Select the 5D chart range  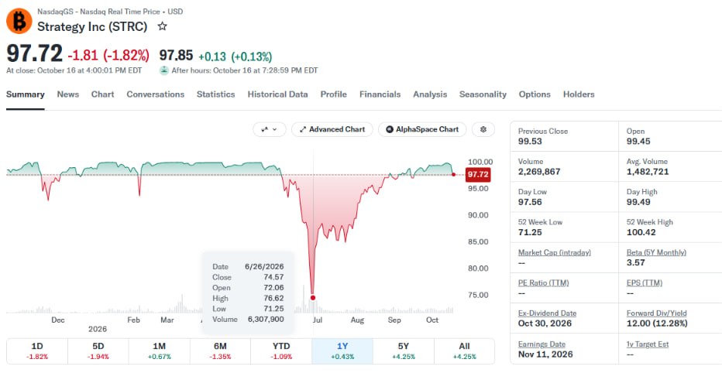click(x=98, y=351)
